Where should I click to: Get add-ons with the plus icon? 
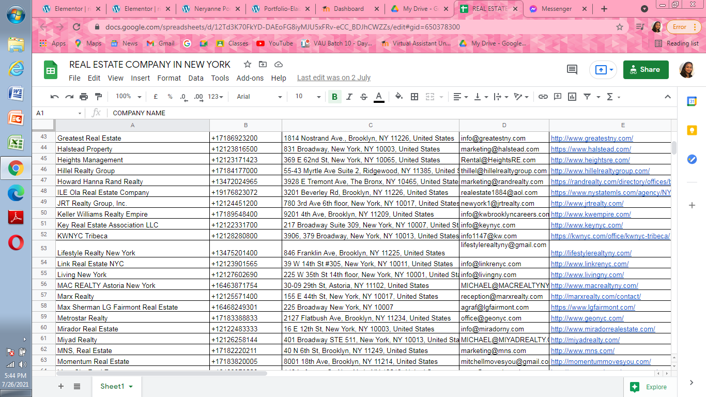(692, 205)
